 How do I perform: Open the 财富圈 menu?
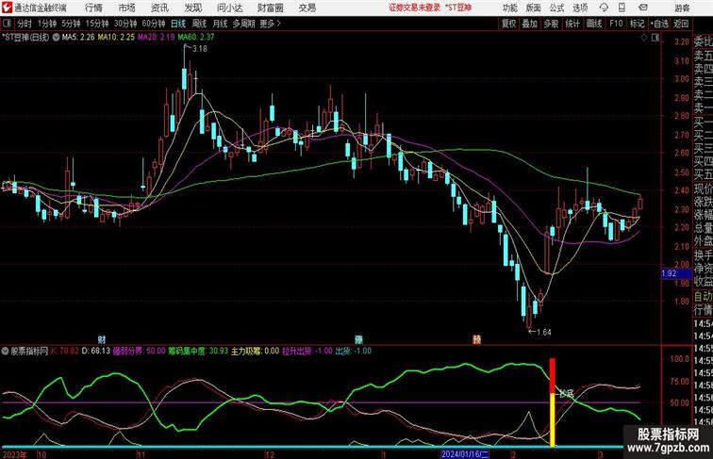270,8
